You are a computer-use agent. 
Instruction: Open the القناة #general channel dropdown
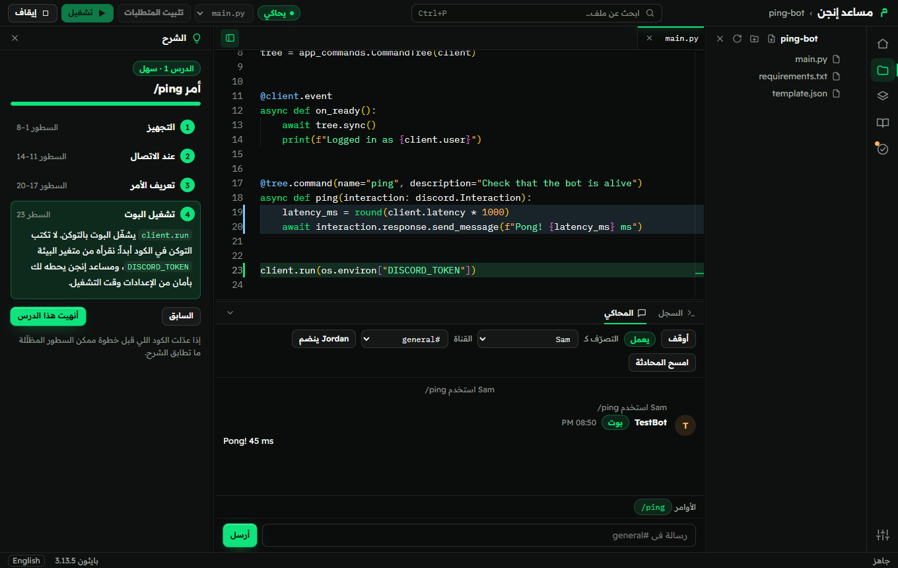point(405,339)
